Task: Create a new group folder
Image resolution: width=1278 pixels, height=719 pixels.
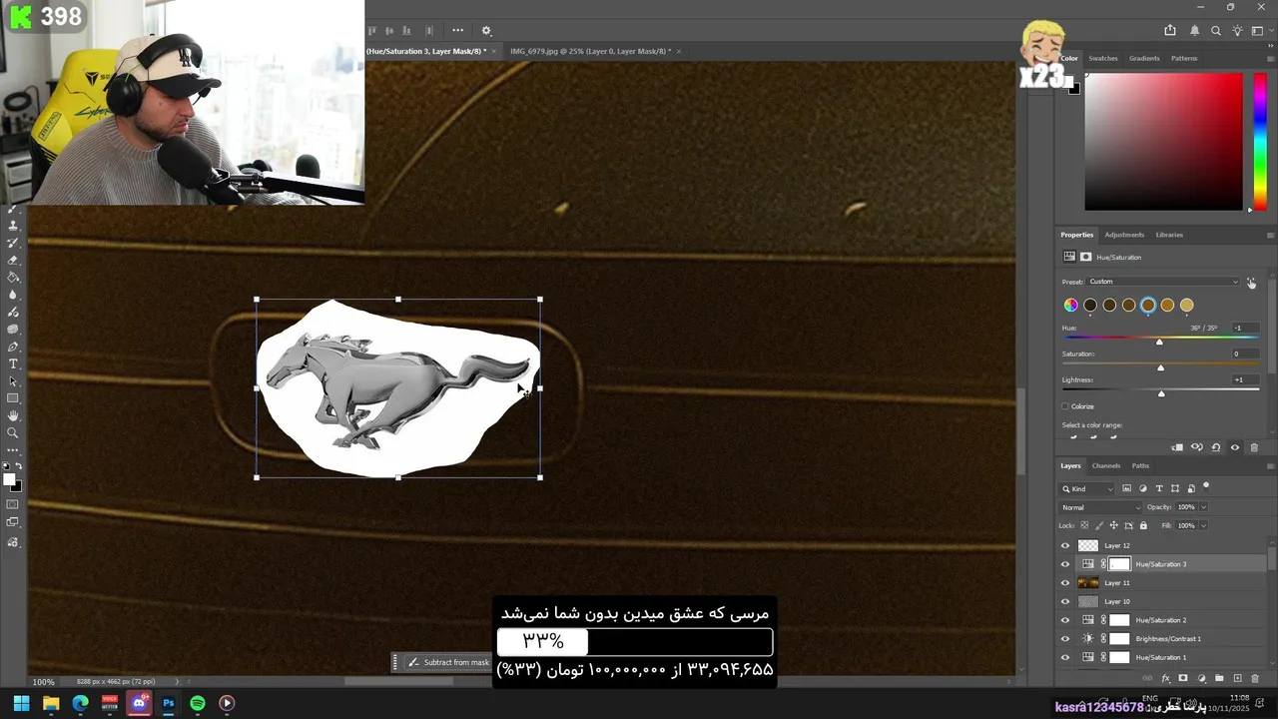Action: tap(1219, 678)
